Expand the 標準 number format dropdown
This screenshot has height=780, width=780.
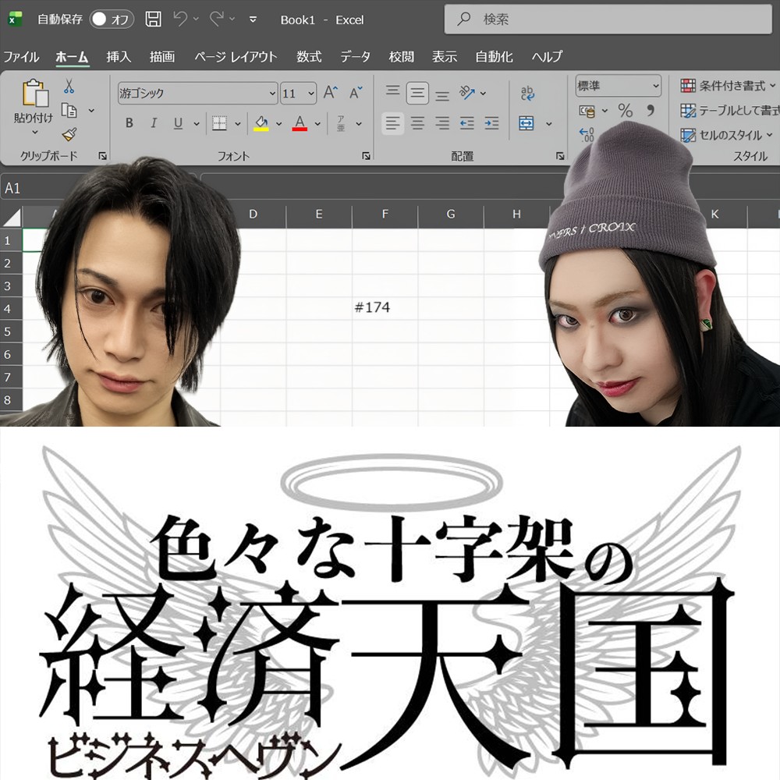(655, 86)
